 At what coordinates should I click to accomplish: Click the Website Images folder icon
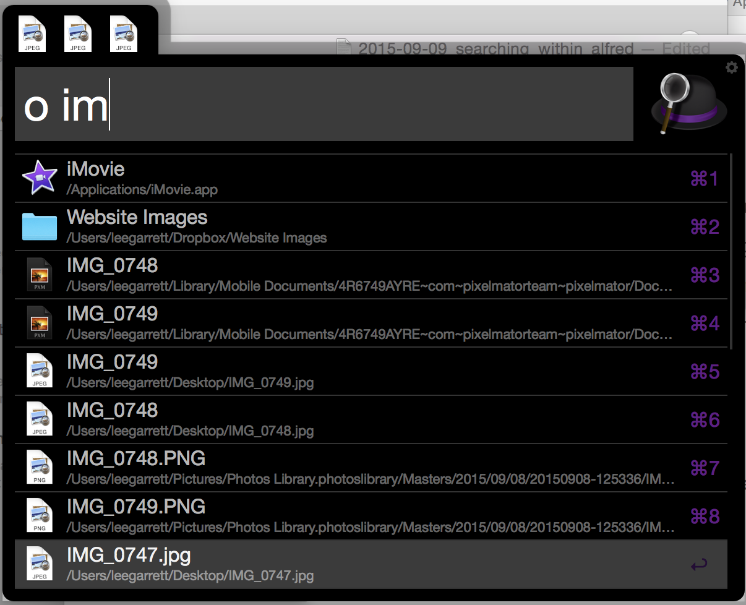(40, 226)
